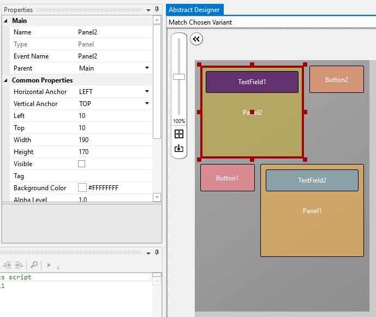Click the download arrow icon below 100%
376x317 pixels.
pos(179,148)
